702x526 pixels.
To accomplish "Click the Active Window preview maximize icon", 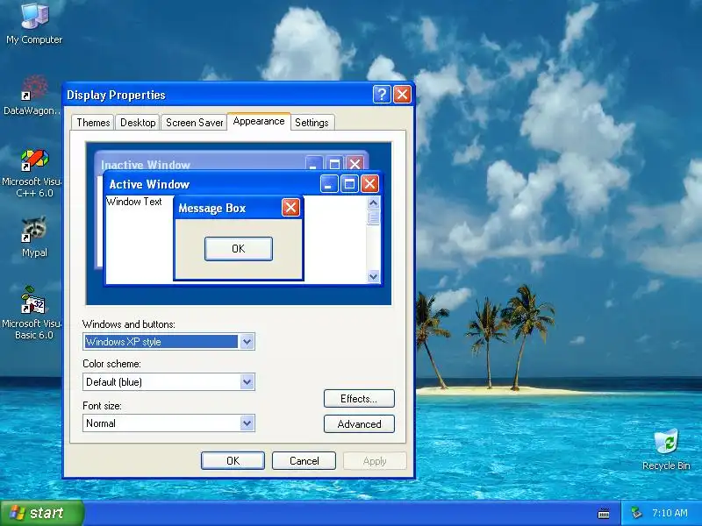I will pyautogui.click(x=349, y=184).
